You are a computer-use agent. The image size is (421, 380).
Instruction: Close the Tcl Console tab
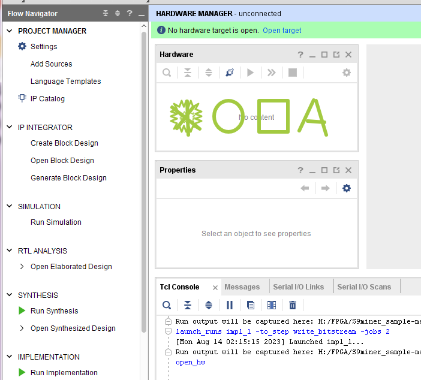(215, 288)
